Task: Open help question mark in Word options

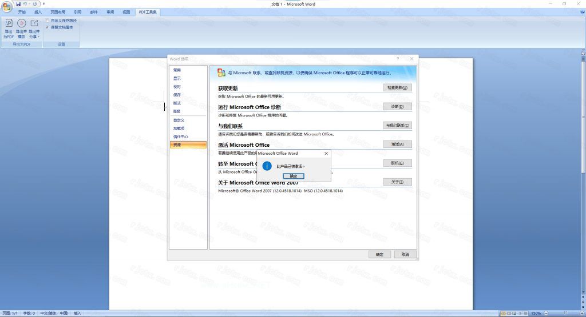Action: [398, 59]
